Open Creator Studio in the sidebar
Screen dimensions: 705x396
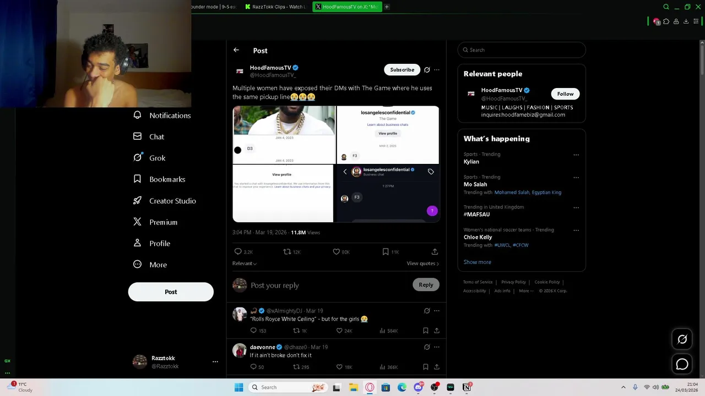tap(164, 201)
